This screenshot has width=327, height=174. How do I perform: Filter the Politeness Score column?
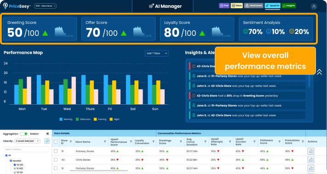[x=279, y=142]
